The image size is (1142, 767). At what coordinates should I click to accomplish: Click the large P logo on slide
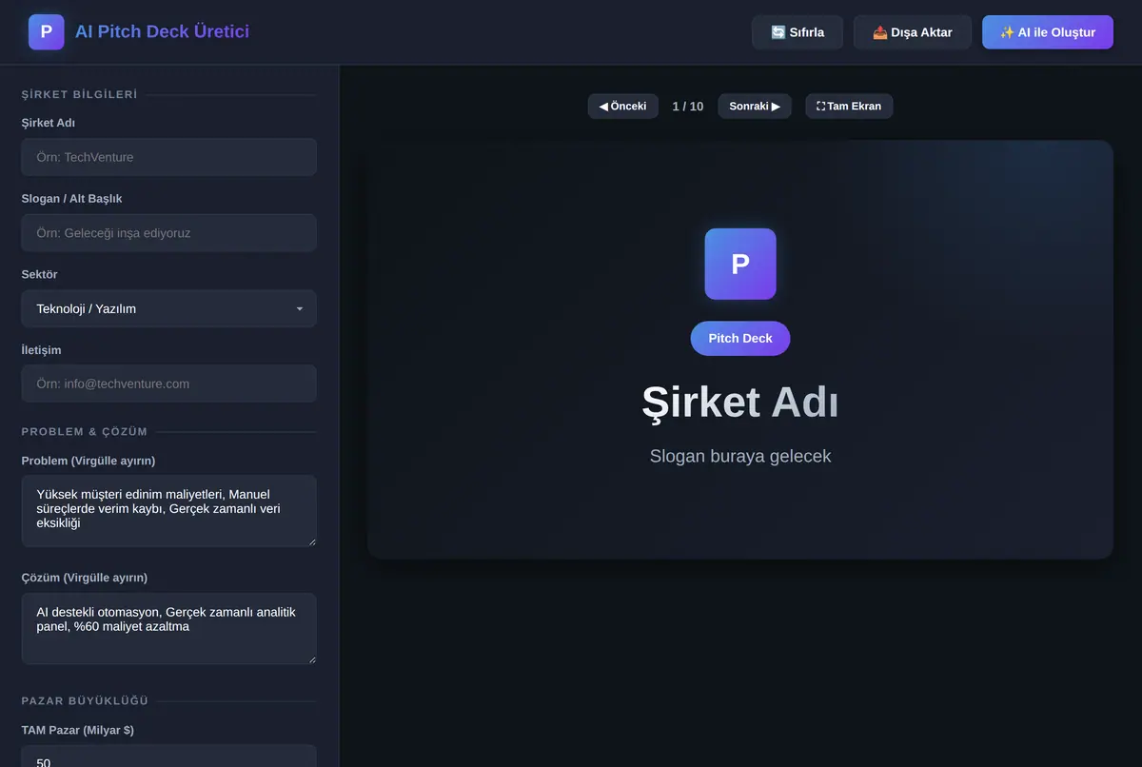(740, 264)
